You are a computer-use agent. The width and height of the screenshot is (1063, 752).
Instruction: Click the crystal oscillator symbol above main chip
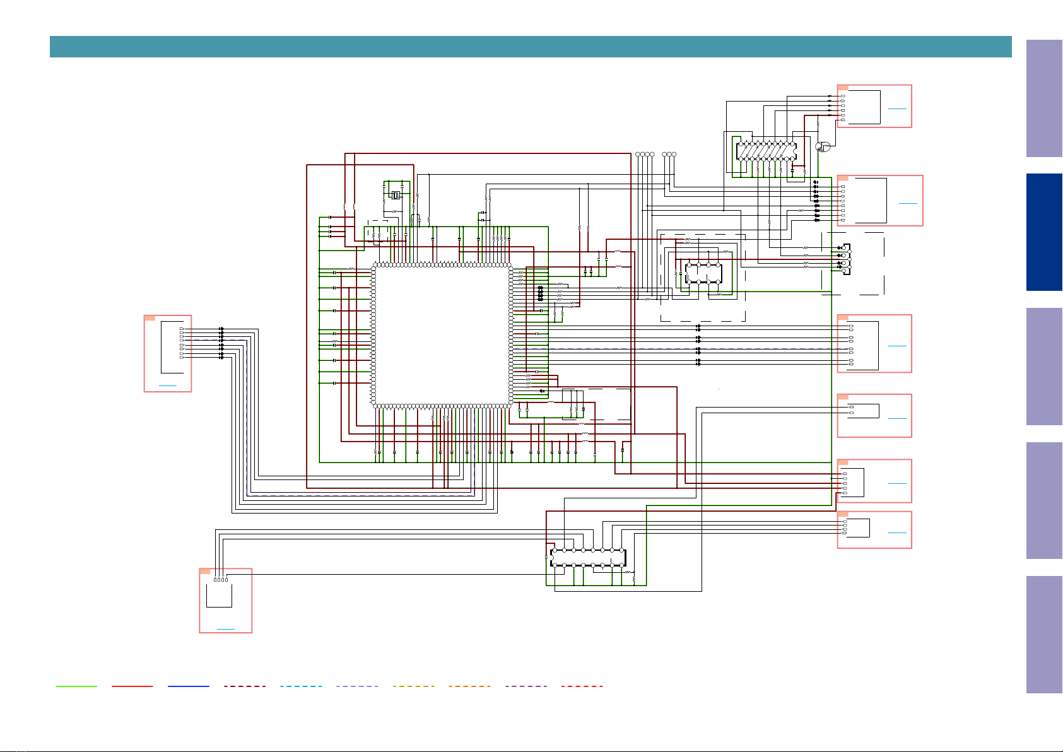tap(396, 195)
